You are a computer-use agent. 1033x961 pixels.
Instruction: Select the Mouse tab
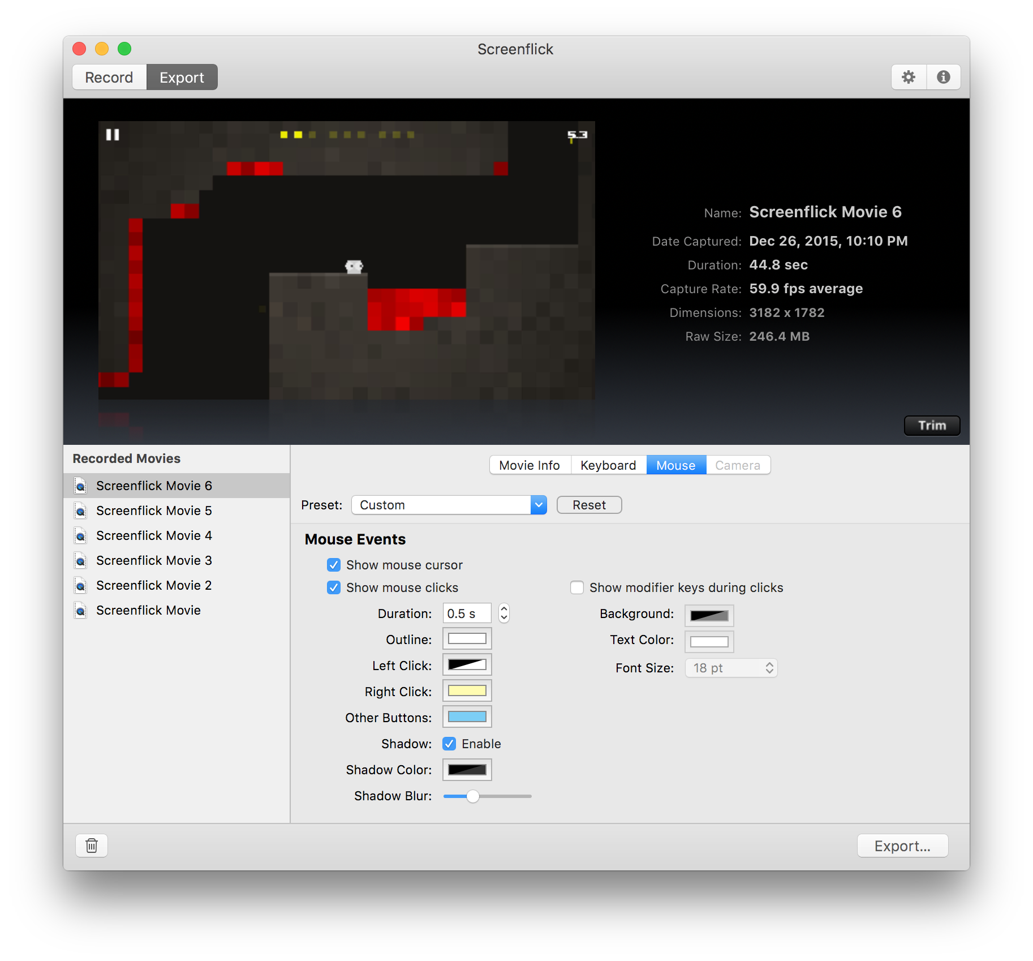[676, 465]
